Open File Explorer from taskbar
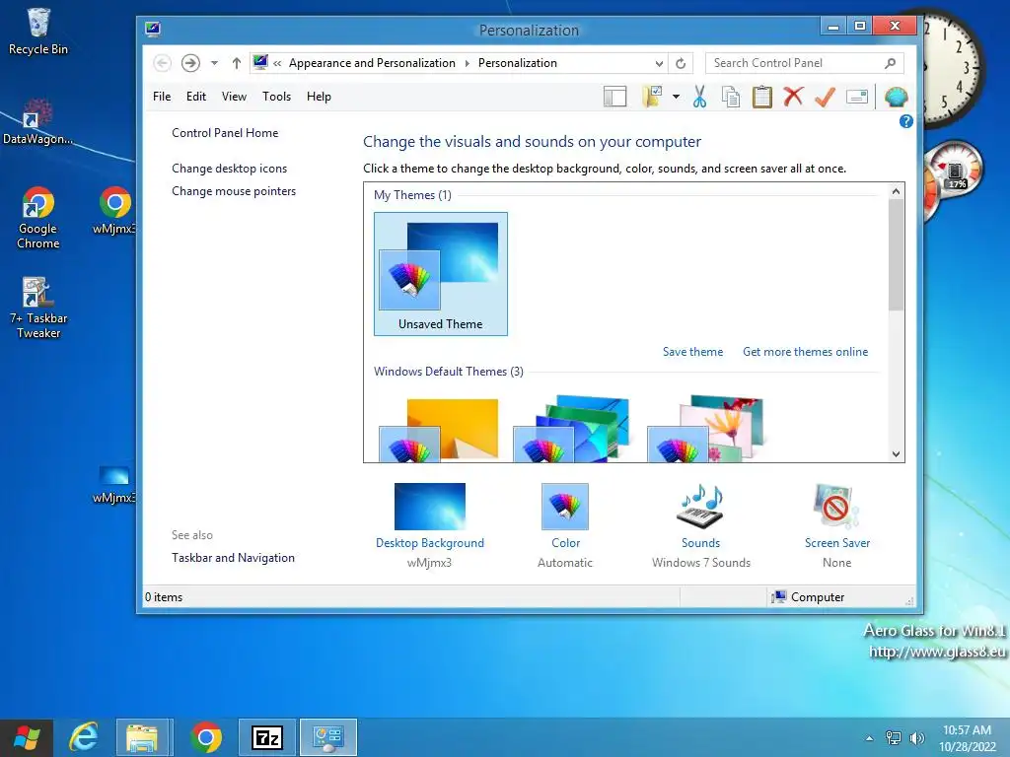The width and height of the screenshot is (1010, 757). (143, 737)
